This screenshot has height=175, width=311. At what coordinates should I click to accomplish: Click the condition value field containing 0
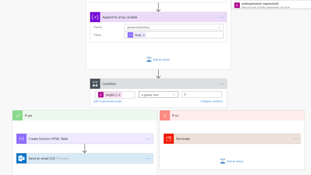[202, 95]
